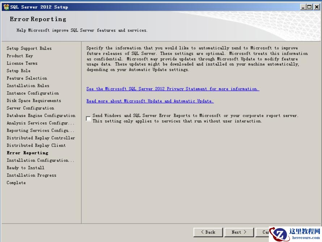The width and height of the screenshot is (322, 242).
Task: Select the Distributed Replay Client step
Action: (36, 145)
